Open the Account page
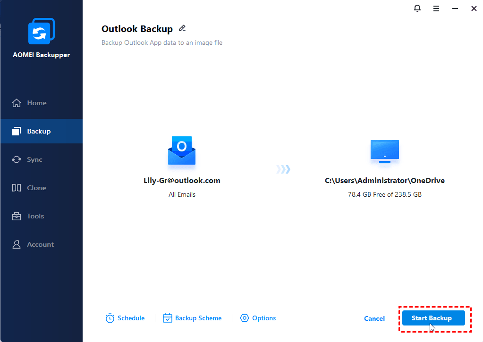Screen dimensions: 483x342 point(40,244)
